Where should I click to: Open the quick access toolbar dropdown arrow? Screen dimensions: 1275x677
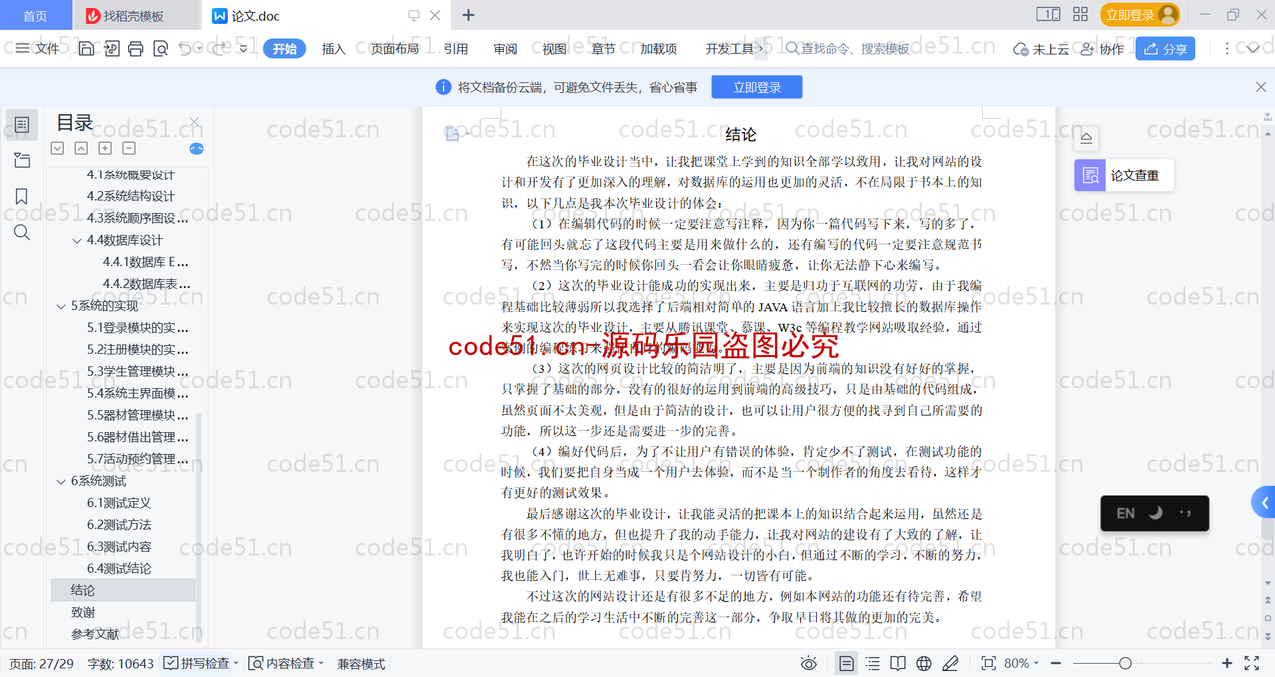(243, 48)
